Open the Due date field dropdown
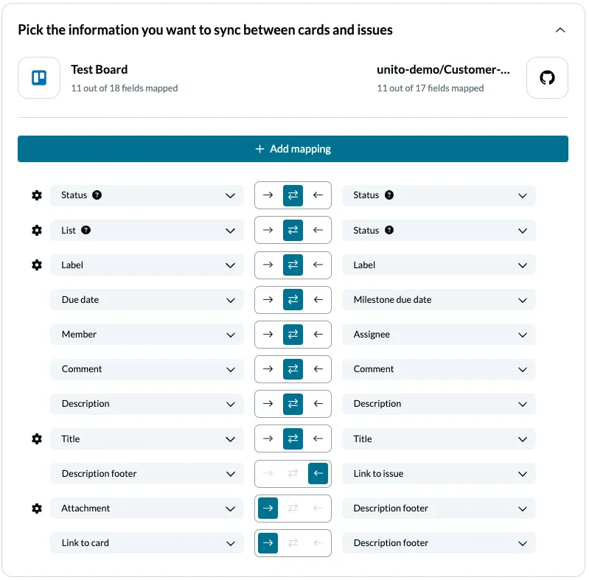 coord(147,300)
